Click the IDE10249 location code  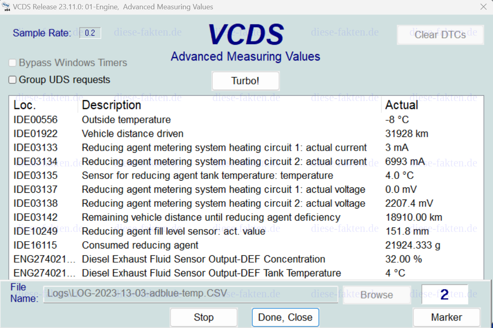pos(36,231)
